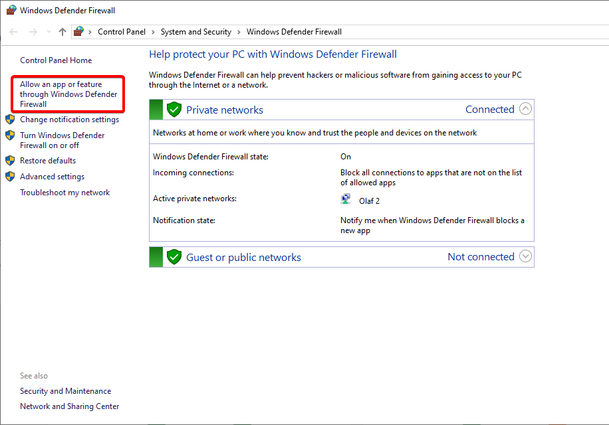
Task: Click network icon beside Olaf 2
Action: tap(346, 199)
